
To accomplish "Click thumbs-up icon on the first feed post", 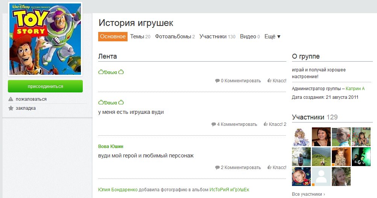I will tap(269, 81).
